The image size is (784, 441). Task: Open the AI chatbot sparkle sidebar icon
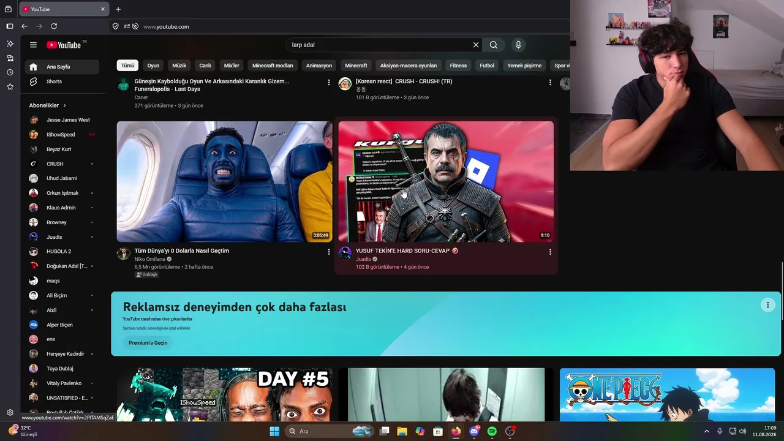point(10,44)
